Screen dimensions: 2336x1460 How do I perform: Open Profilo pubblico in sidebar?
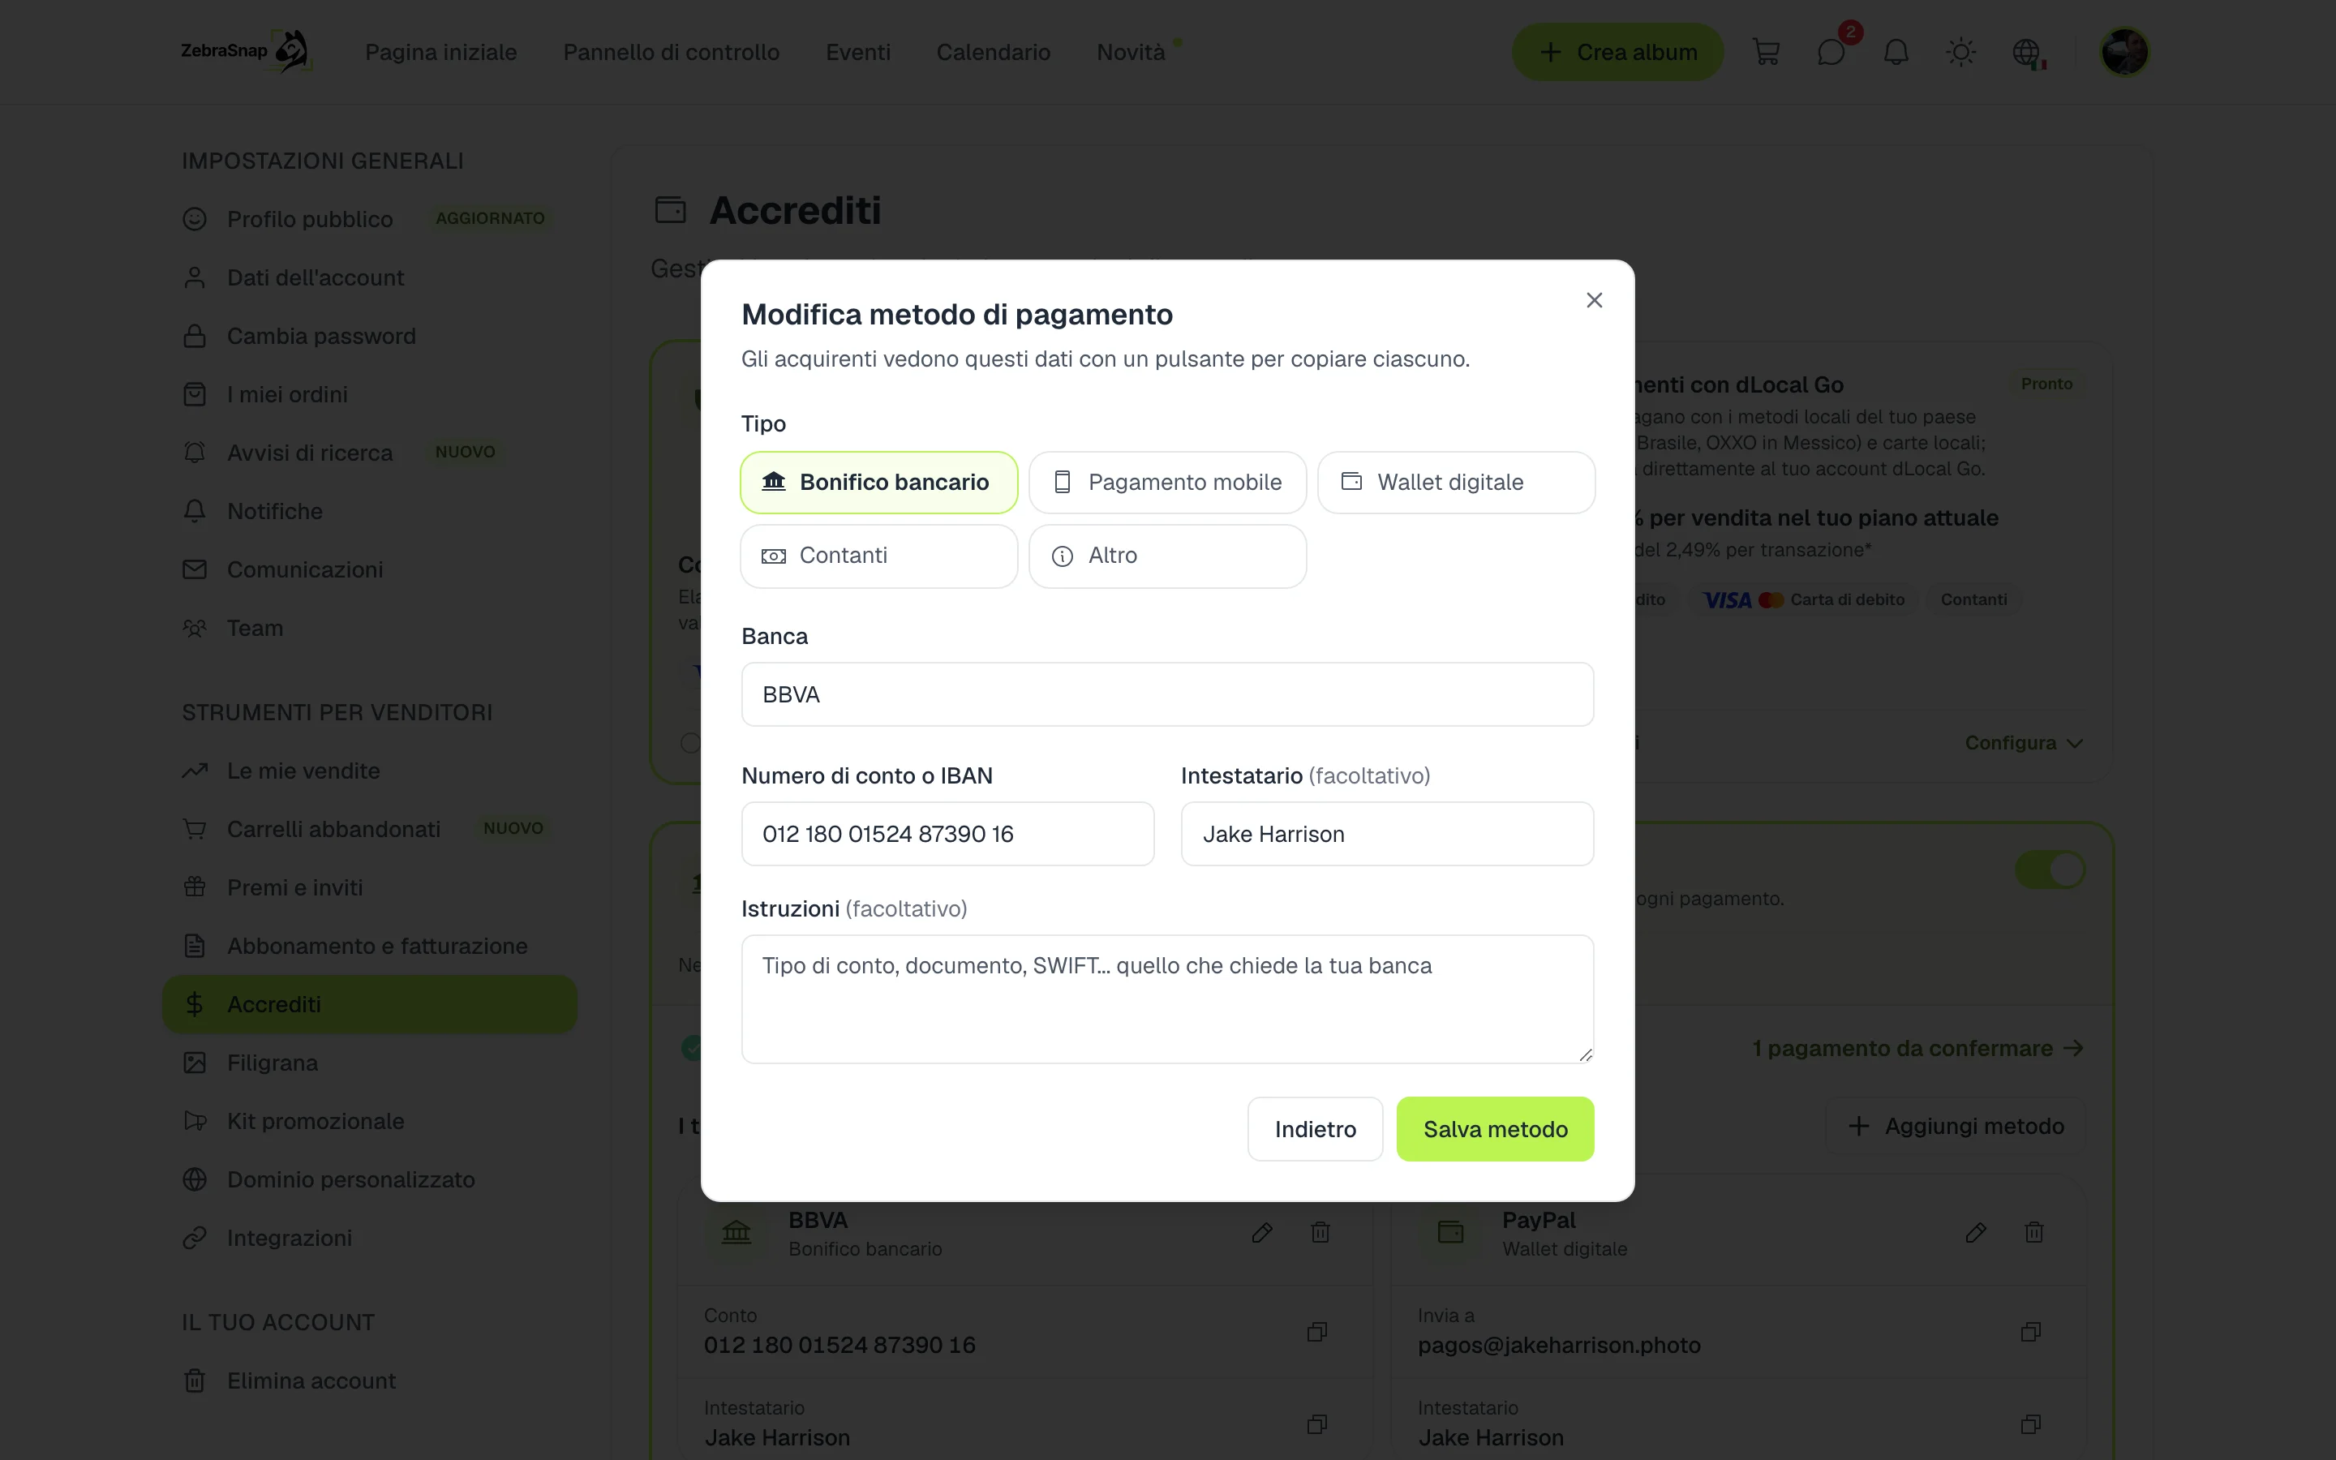point(310,219)
